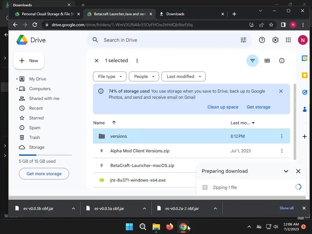Reload the current page
Screen dimensions: 312x234
click(x=35, y=25)
